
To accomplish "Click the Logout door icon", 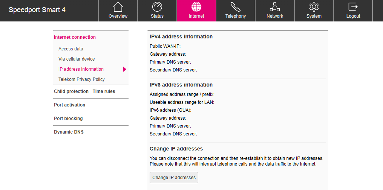I will (353, 7).
